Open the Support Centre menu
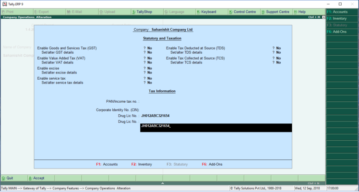Screen dimensions: 359x192 click(275, 12)
